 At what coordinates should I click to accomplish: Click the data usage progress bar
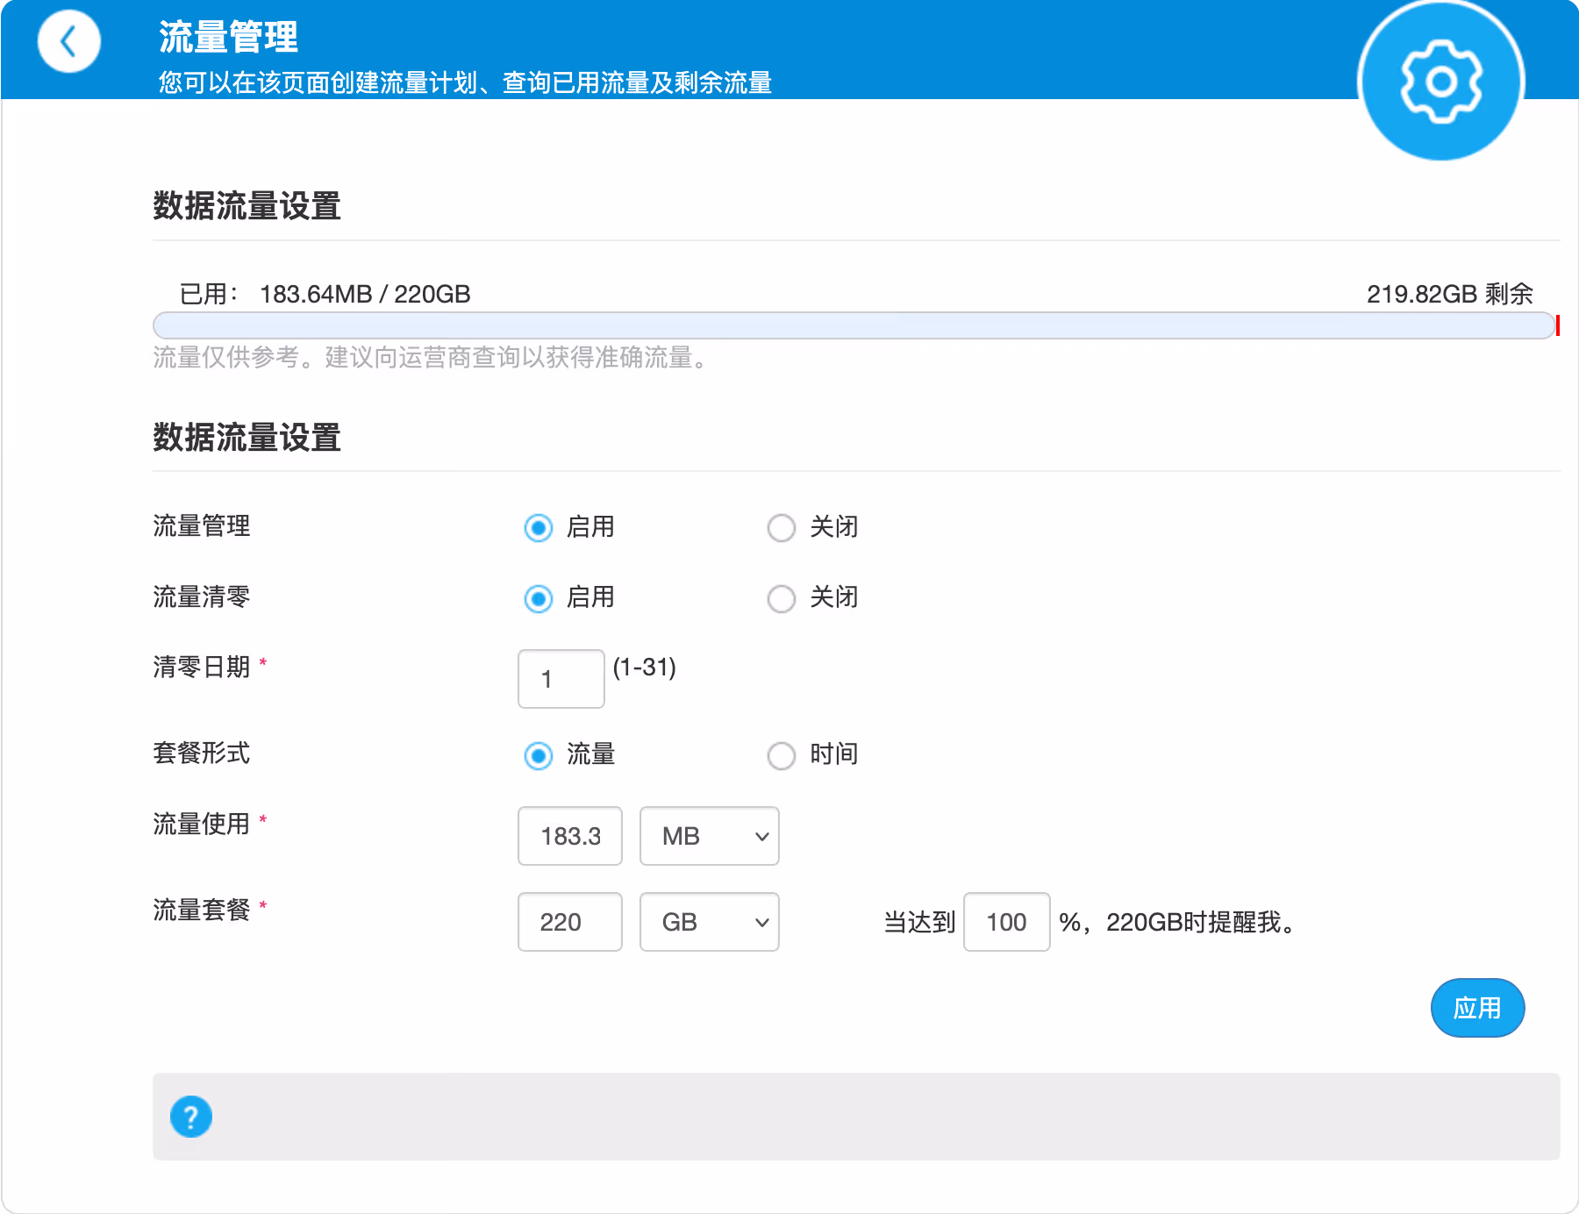click(853, 325)
